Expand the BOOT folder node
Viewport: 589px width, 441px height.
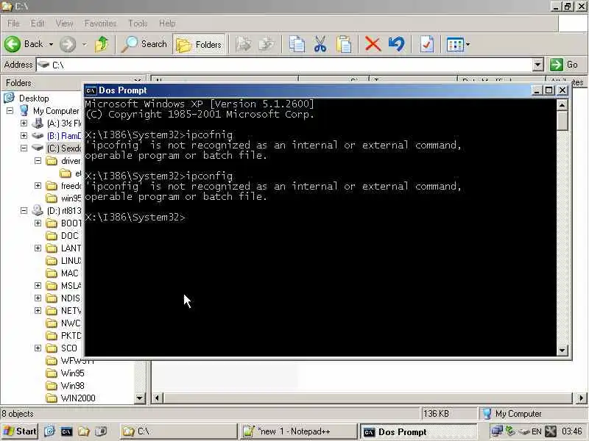coord(38,223)
